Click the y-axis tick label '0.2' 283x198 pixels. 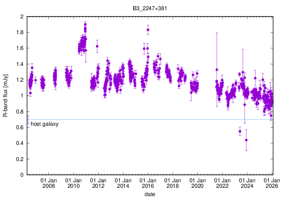[20, 159]
